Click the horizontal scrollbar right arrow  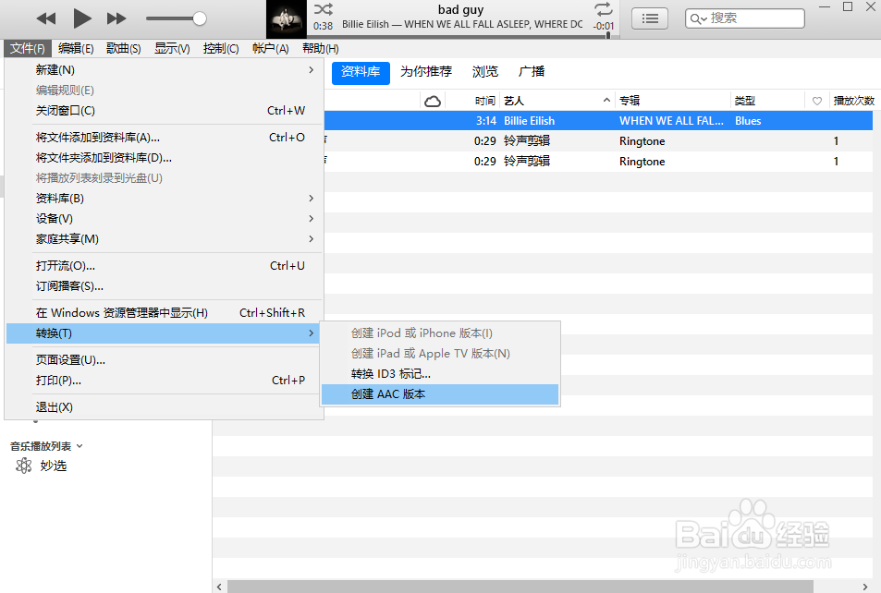[x=865, y=587]
